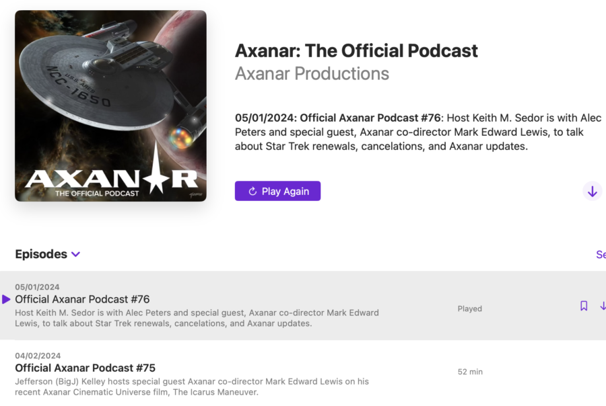This screenshot has height=406, width=606.
Task: Click the Axanar podcast cover artwork
Action: 110,106
